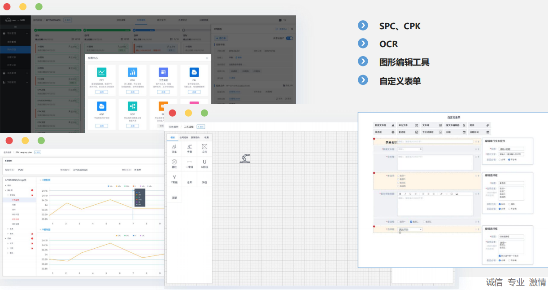This screenshot has width=548, height=290.
Task: Select 我的项目 in left sidebar
Action: click(x=15, y=49)
